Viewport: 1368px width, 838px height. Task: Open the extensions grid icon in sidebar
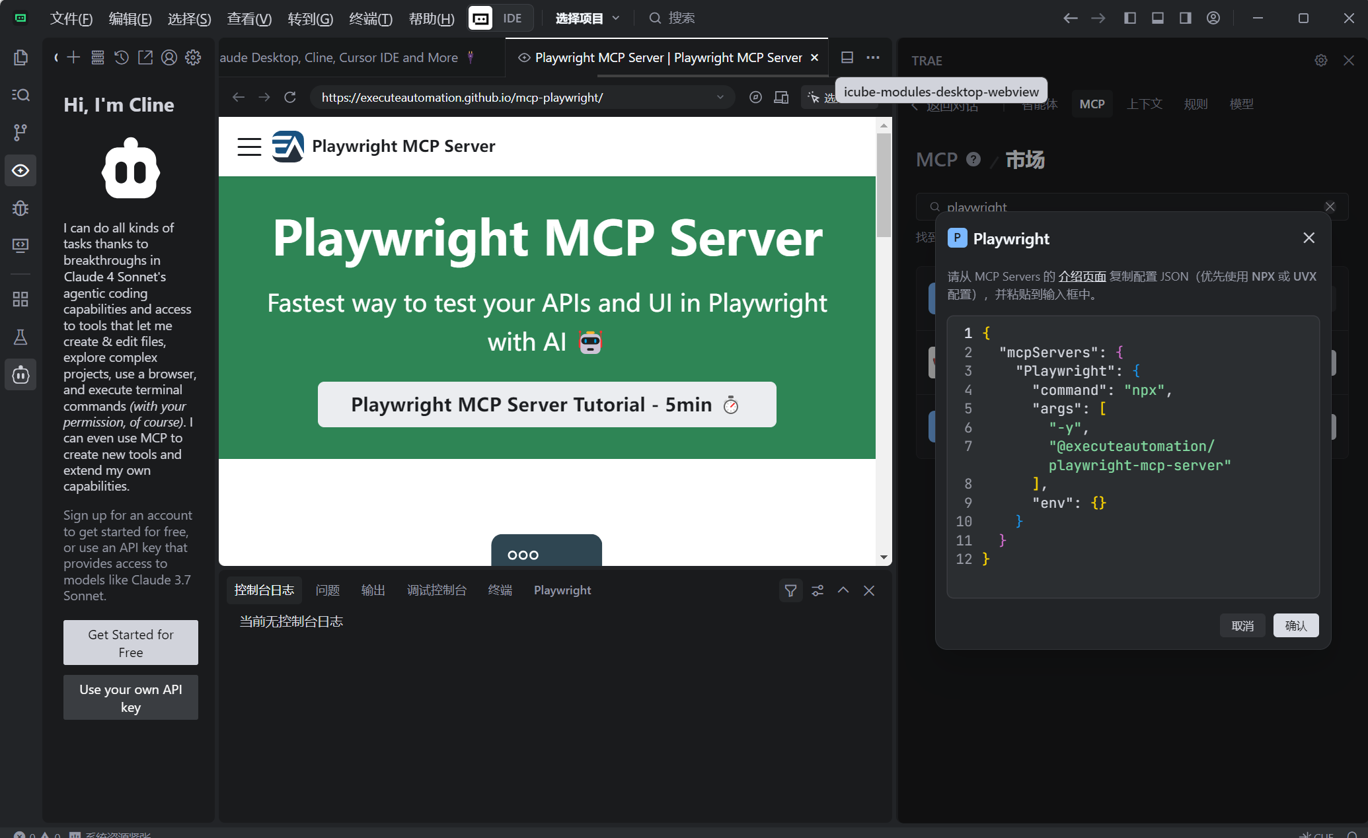[20, 299]
